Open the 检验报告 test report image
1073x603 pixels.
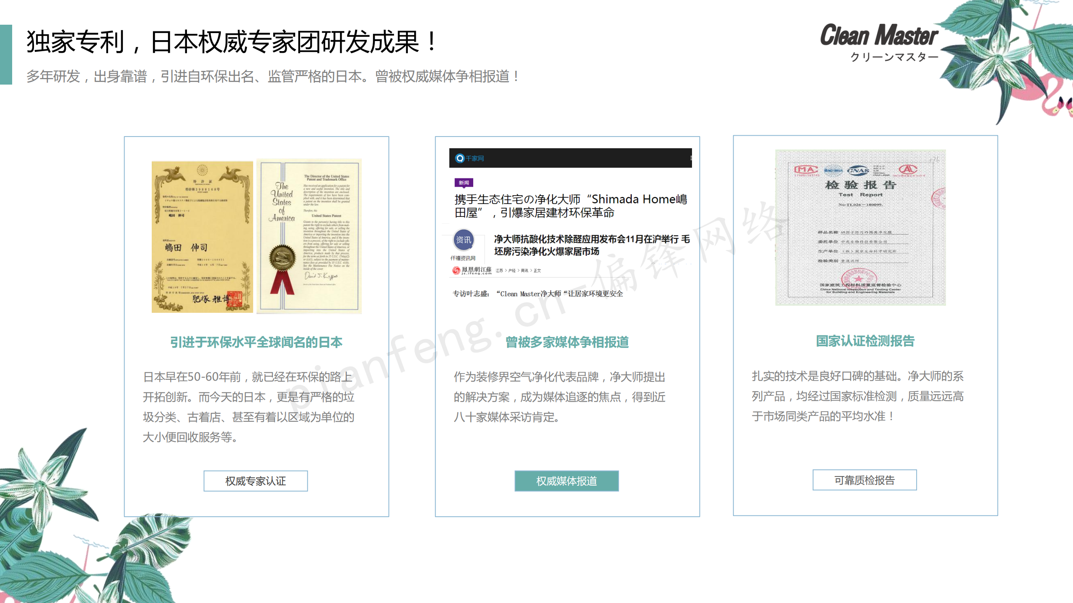tap(860, 227)
